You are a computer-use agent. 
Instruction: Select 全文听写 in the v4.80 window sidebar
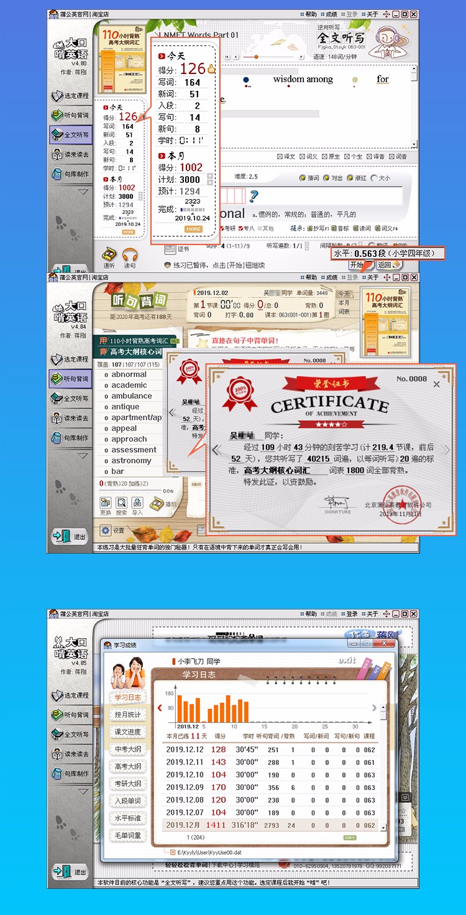tap(70, 134)
